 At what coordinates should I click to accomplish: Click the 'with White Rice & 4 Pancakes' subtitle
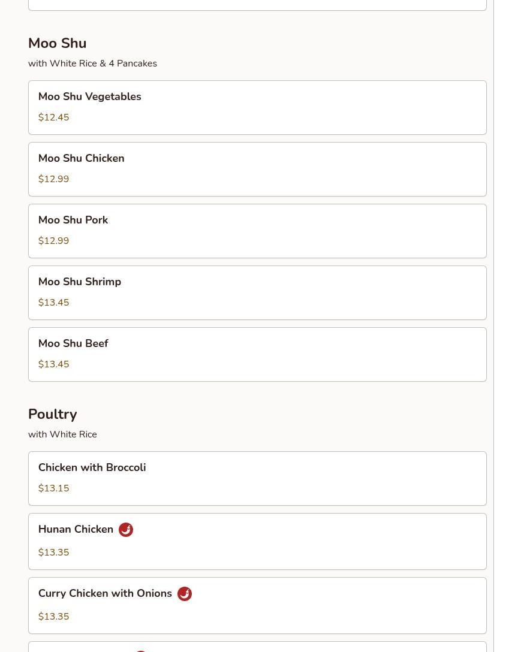tap(92, 64)
